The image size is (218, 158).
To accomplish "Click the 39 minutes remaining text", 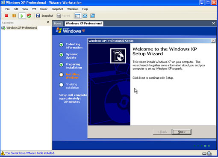I will click(x=72, y=102).
